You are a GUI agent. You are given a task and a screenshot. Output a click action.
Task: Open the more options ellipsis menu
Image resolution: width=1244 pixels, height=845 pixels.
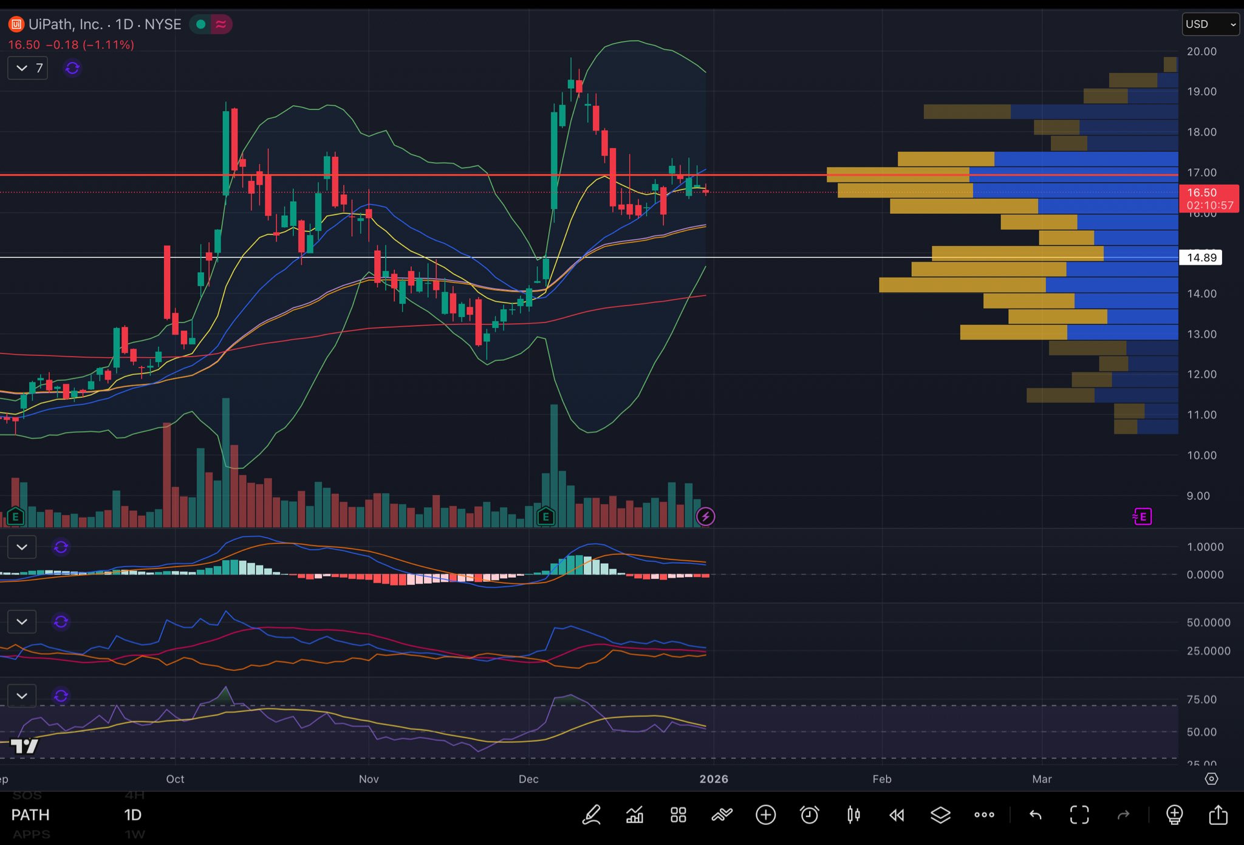984,815
